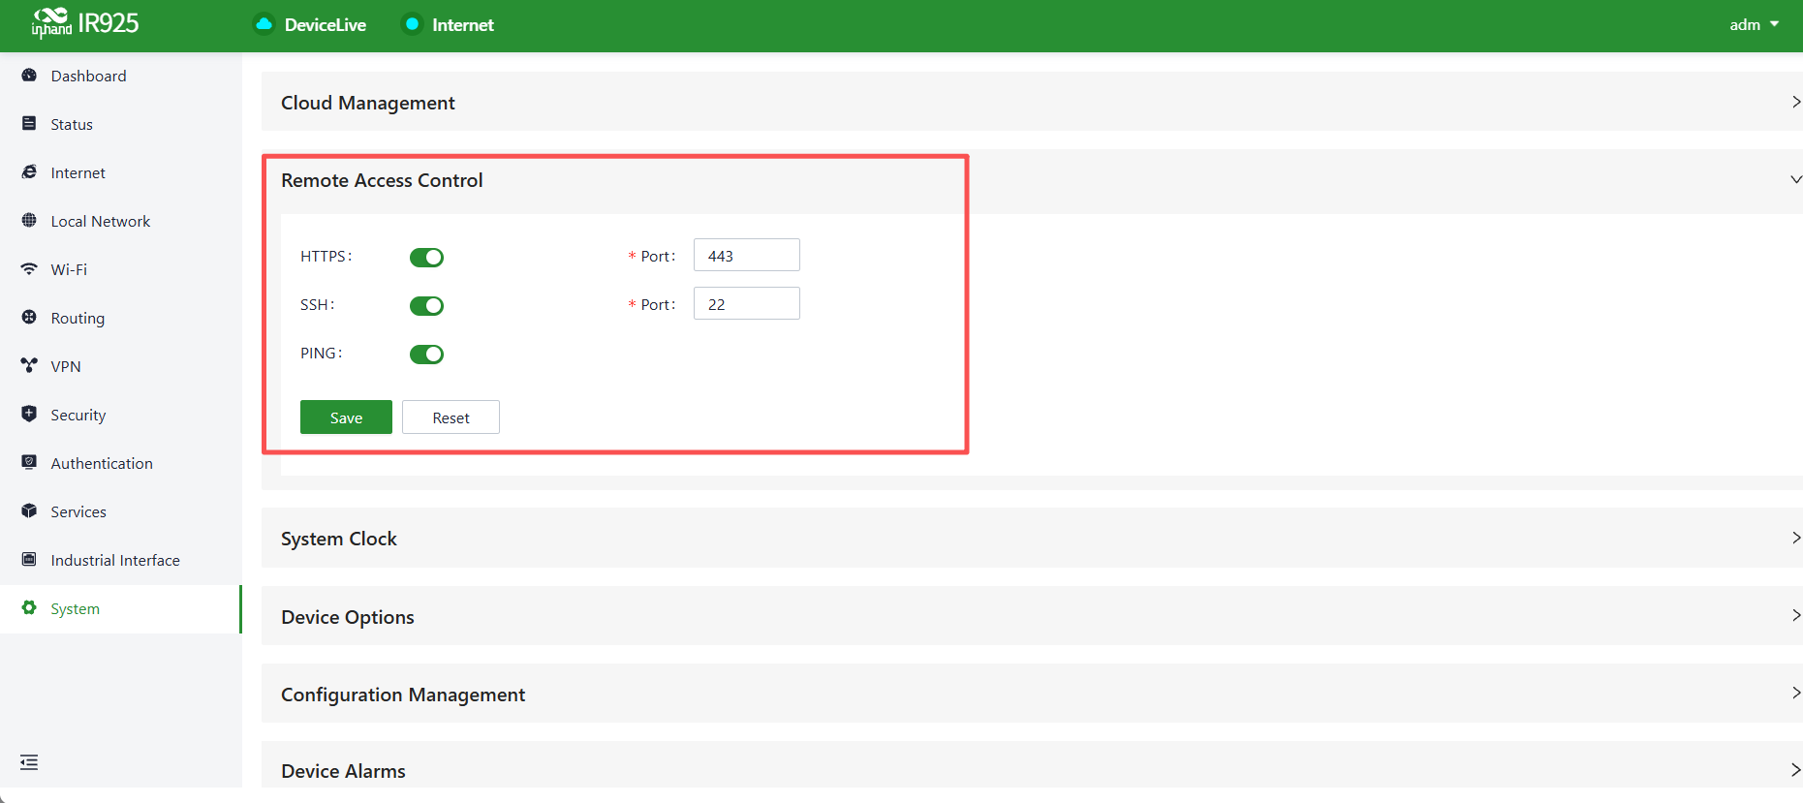
Task: Click the Security shield icon
Action: pyautogui.click(x=29, y=415)
